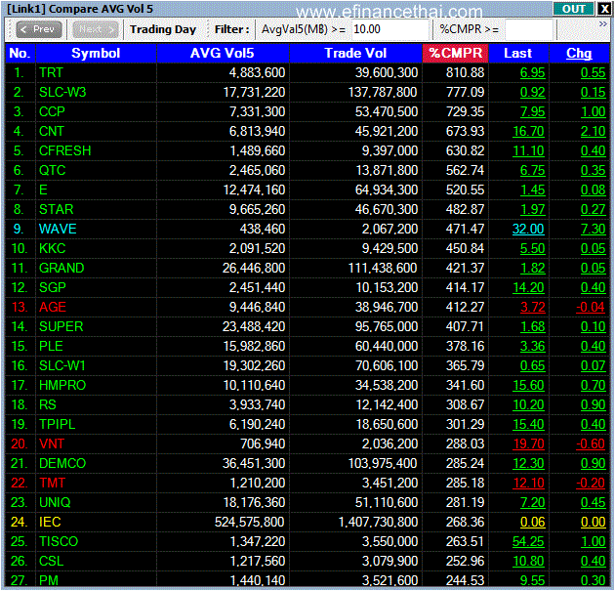Select symbol CSL in the list
Image resolution: width=615 pixels, height=591 pixels.
(x=51, y=561)
